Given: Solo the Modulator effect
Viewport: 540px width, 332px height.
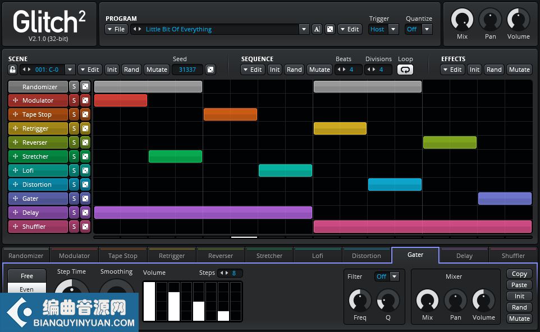Looking at the screenshot, I should tap(74, 100).
